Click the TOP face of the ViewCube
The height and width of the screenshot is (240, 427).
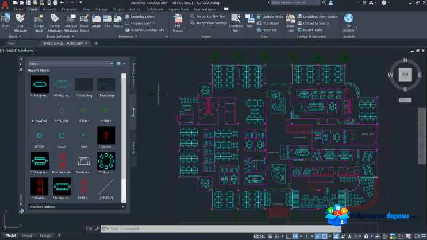coord(405,75)
